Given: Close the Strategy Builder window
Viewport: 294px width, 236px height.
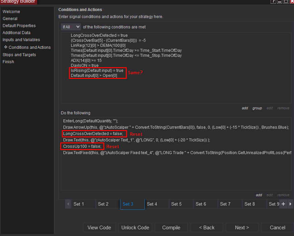Looking at the screenshot, I should pyautogui.click(x=292, y=2).
